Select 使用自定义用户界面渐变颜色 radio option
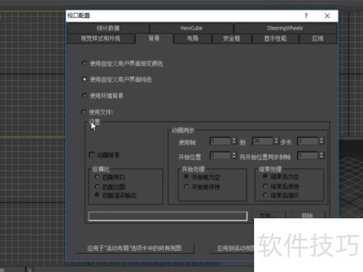The width and height of the screenshot is (363, 272). click(84, 63)
